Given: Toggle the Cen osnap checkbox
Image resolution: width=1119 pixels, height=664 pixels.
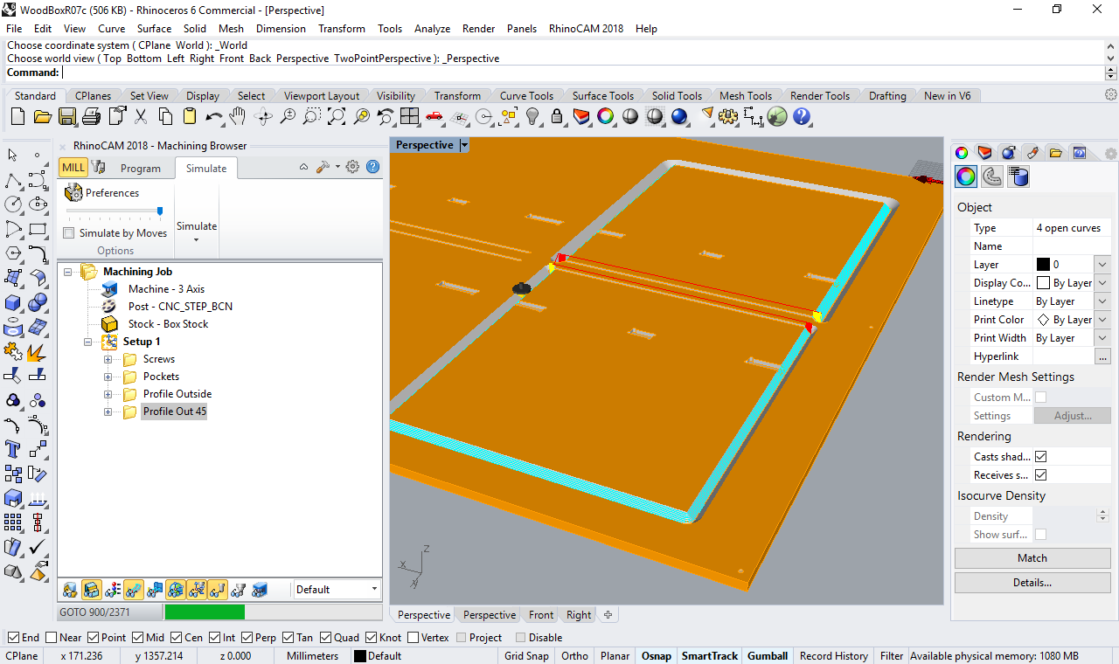Looking at the screenshot, I should point(176,638).
